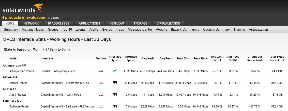Open the evaluation Details link
The height and width of the screenshot is (111, 288).
pyautogui.click(x=53, y=18)
